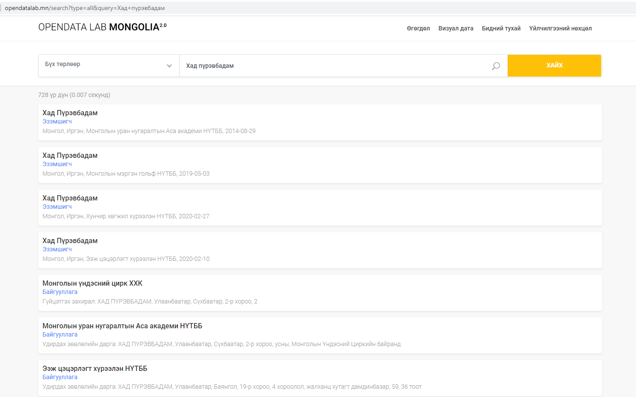
Task: Open the OPENDATA LAB MONGOLIA logo homepage
Action: (x=102, y=27)
